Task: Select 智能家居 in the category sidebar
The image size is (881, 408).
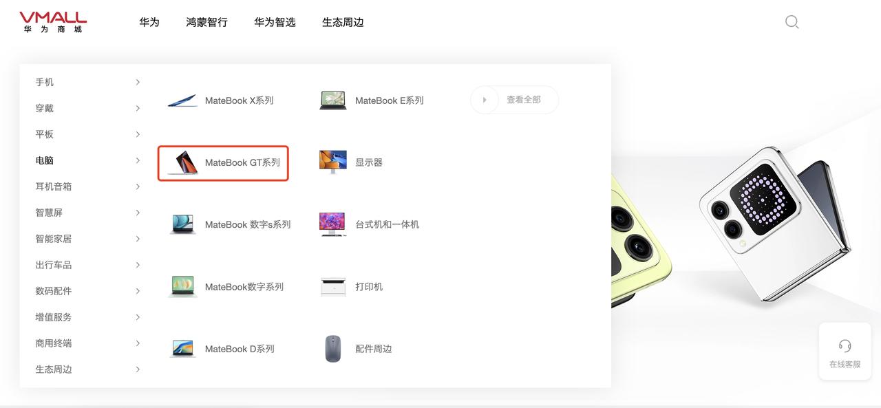Action: (x=54, y=239)
